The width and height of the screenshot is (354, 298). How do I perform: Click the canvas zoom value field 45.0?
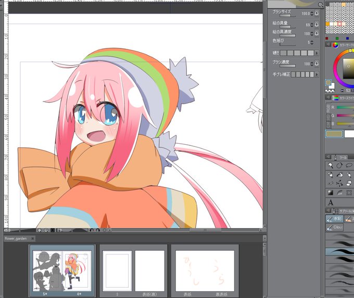pyautogui.click(x=8, y=230)
